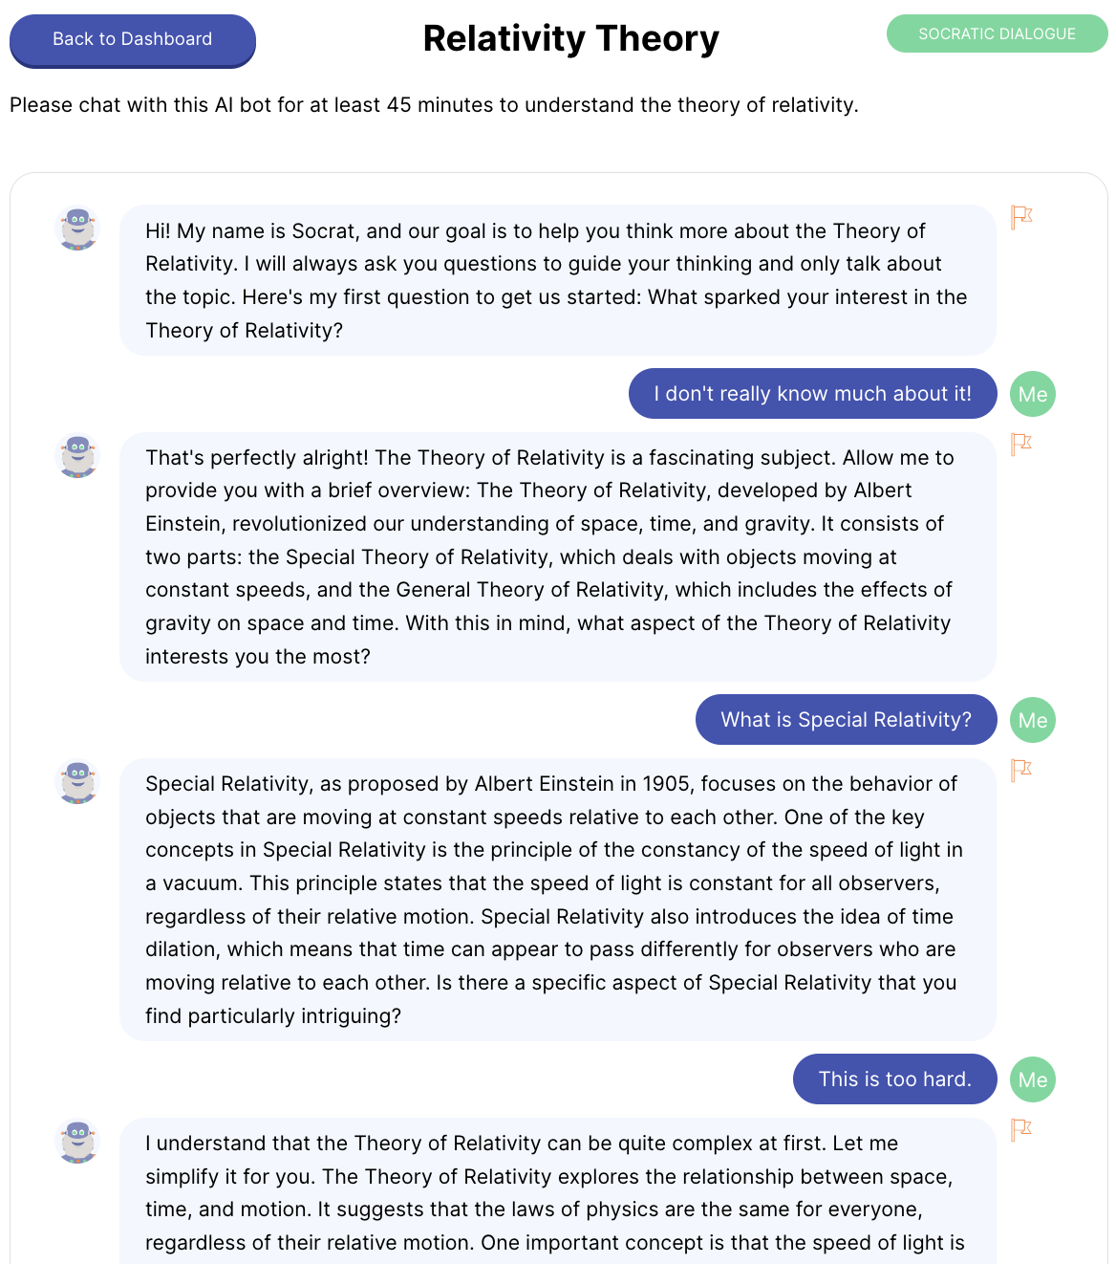Select the "This is too hard." message bubble
This screenshot has width=1116, height=1264.
[x=894, y=1079]
